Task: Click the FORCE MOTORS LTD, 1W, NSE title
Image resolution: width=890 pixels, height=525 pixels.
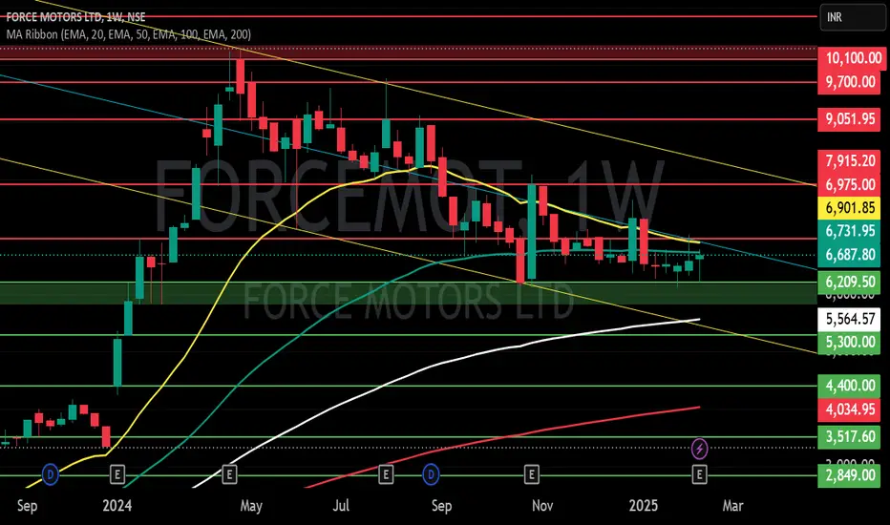Action: click(75, 17)
